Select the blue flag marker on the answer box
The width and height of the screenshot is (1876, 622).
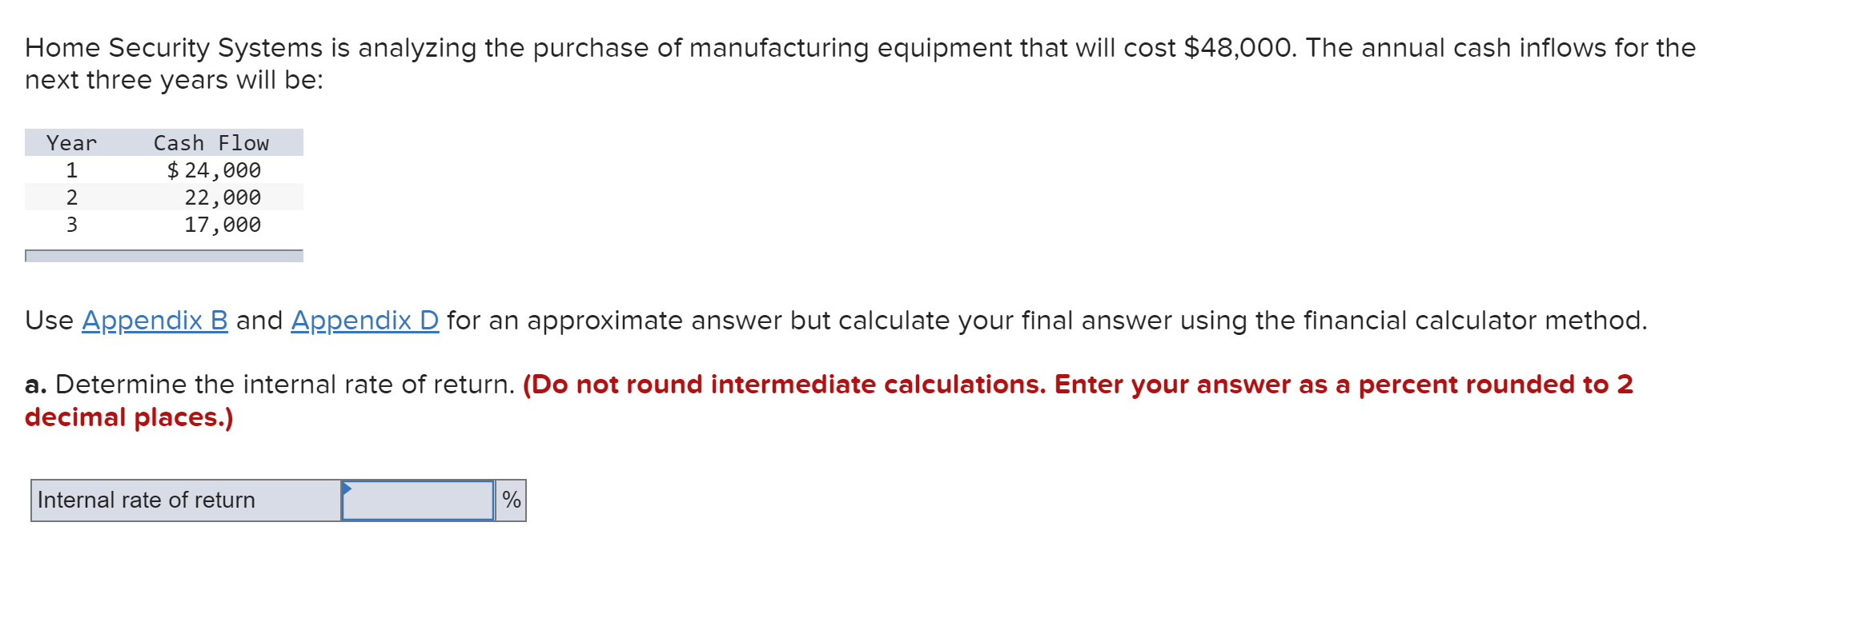tap(346, 486)
